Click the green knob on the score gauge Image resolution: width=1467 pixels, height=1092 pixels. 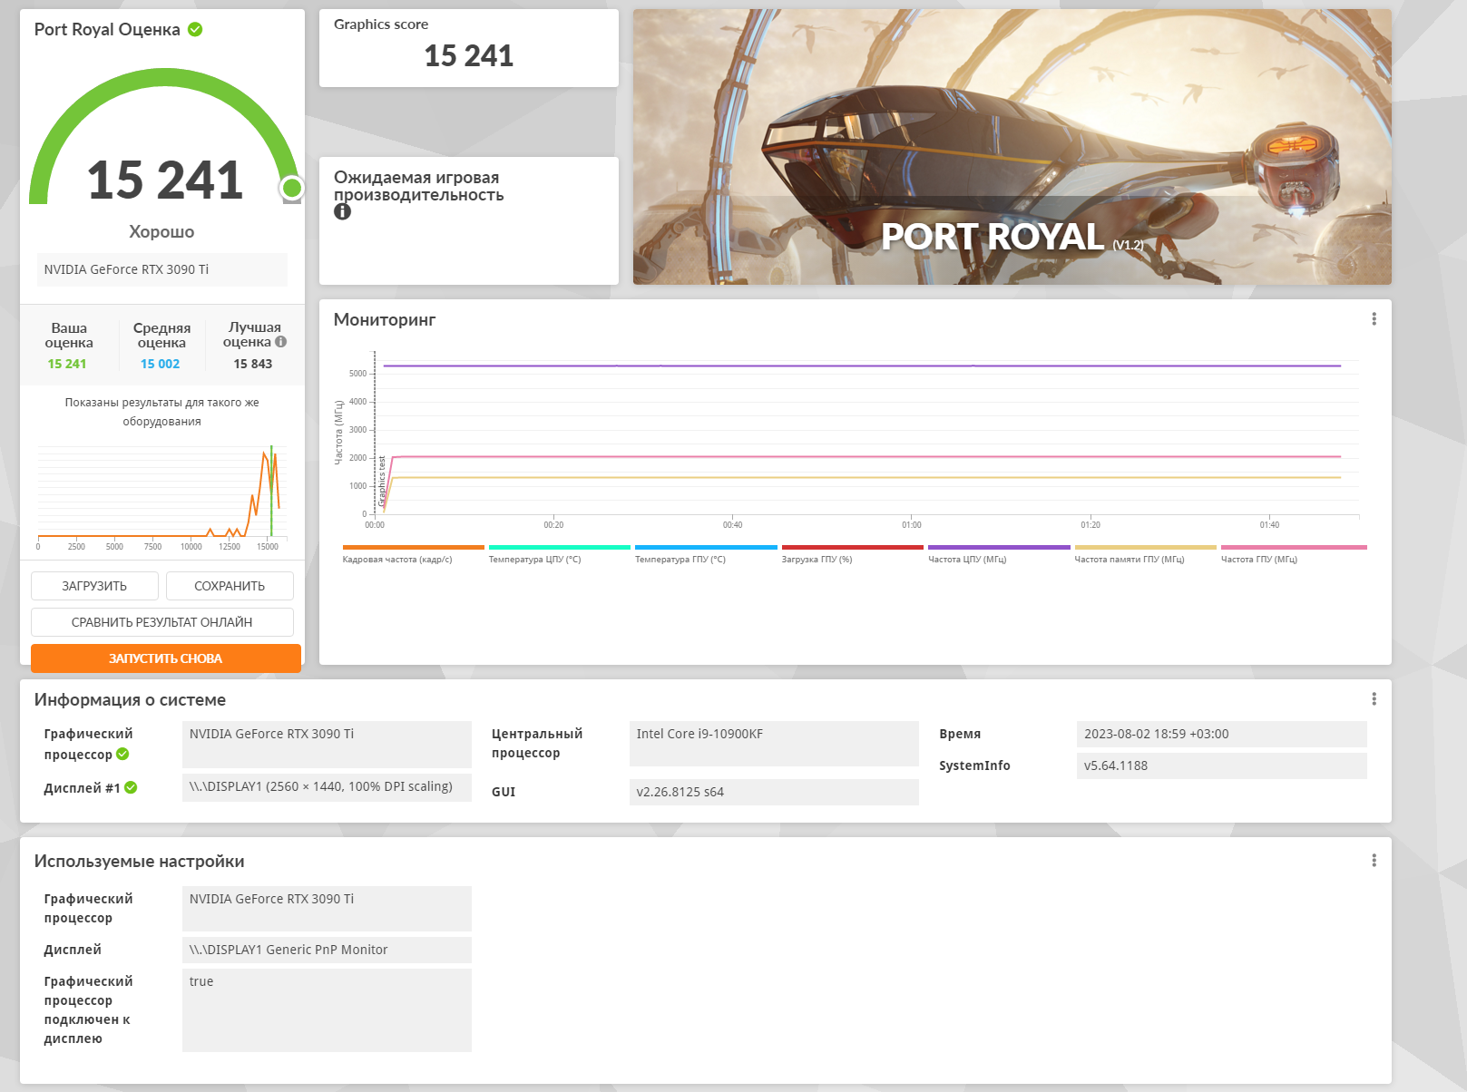[292, 188]
